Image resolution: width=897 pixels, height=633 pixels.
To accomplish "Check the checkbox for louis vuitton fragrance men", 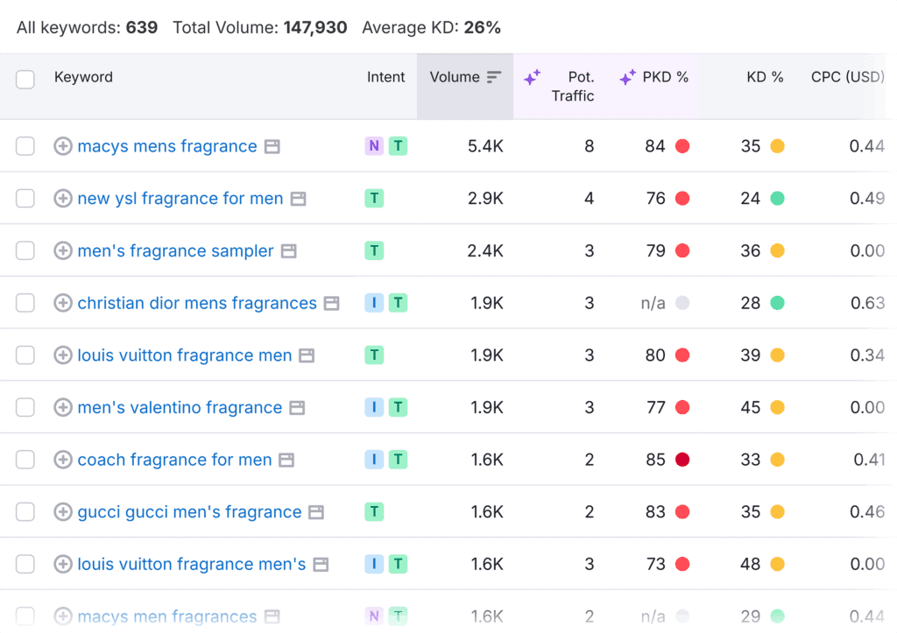I will (x=25, y=355).
